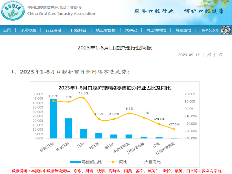Open the 行业辟谣 menu item

point(53,30)
